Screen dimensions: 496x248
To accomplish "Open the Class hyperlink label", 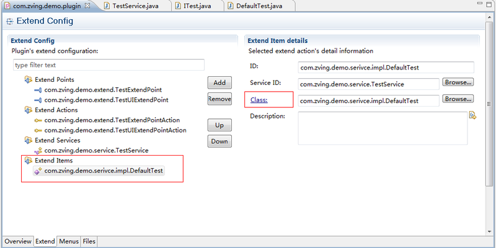I will (259, 100).
